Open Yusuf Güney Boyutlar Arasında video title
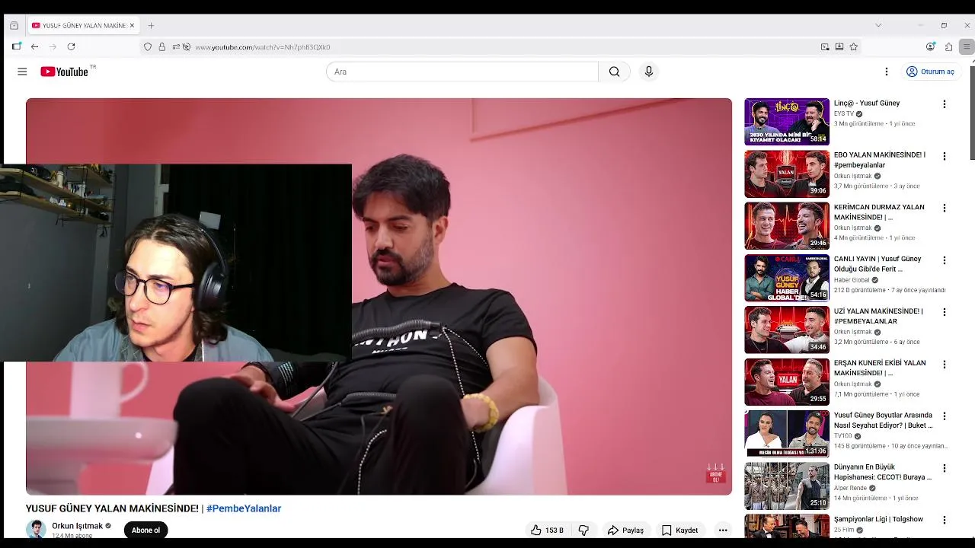975x548 pixels. (884, 420)
